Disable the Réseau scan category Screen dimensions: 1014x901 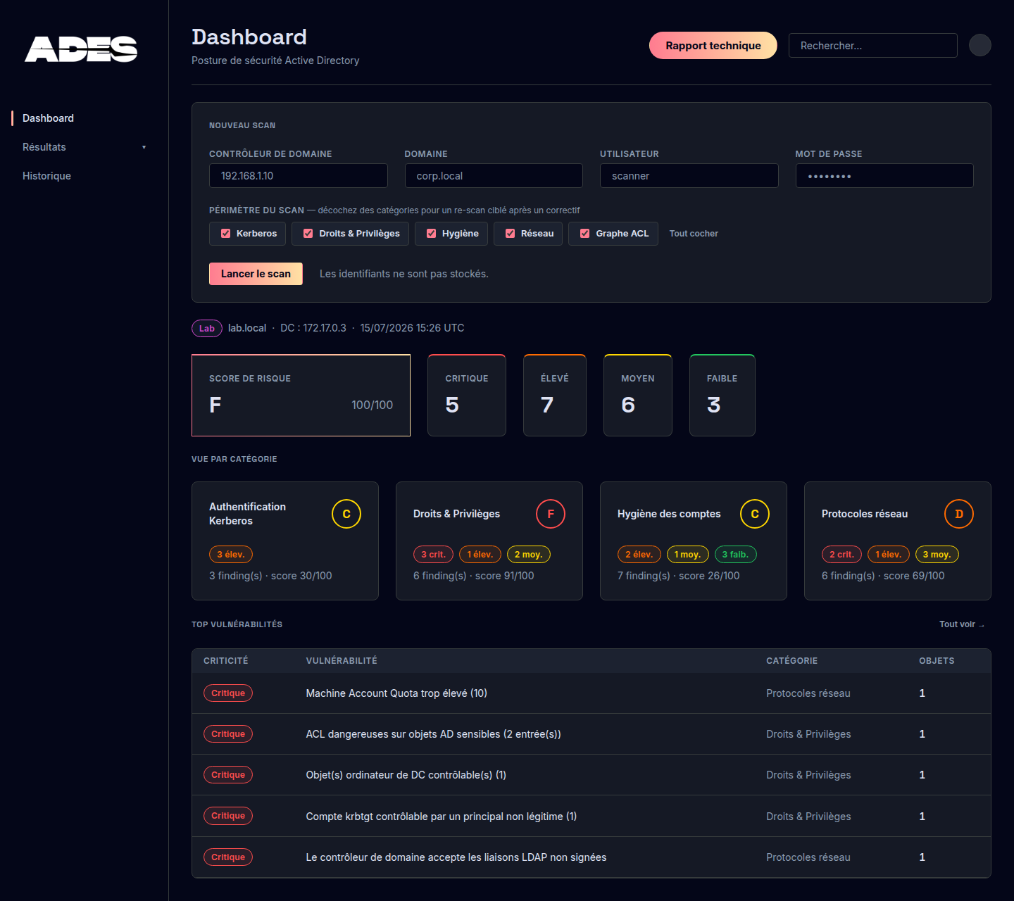511,234
